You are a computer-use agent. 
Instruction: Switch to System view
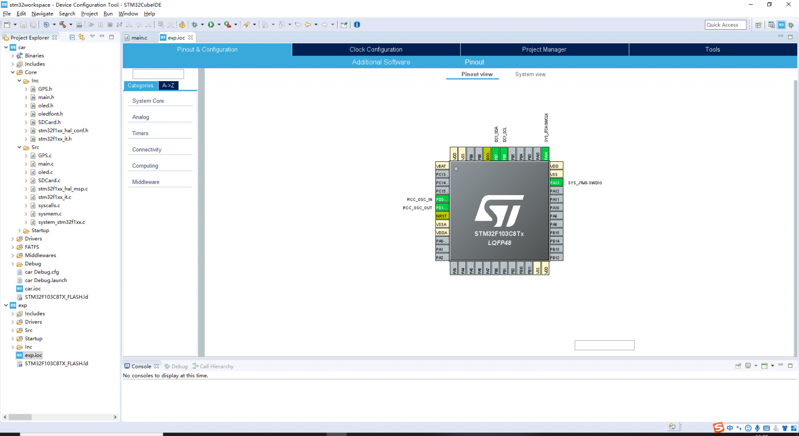tap(530, 74)
